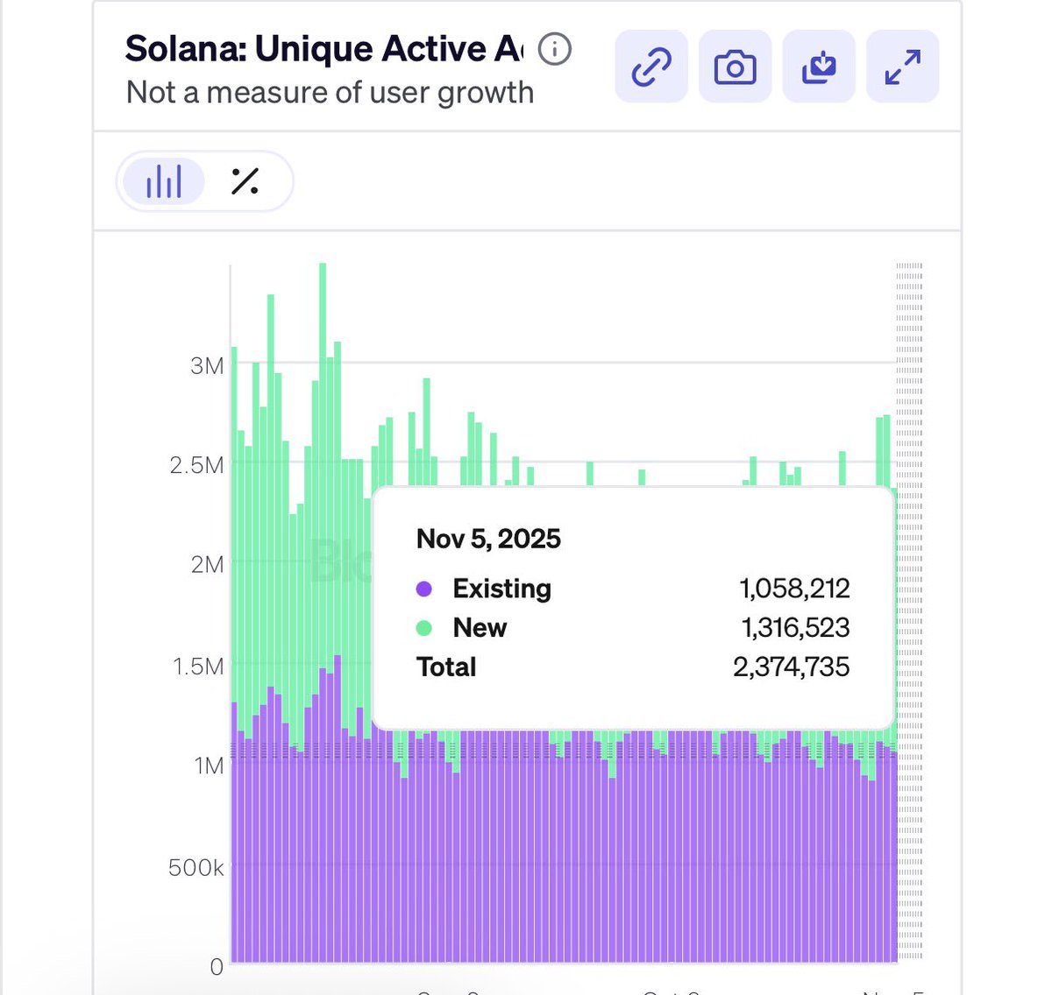Expand the chart using the diagonal arrows icon
Image resolution: width=1052 pixels, height=995 pixels.
902,66
